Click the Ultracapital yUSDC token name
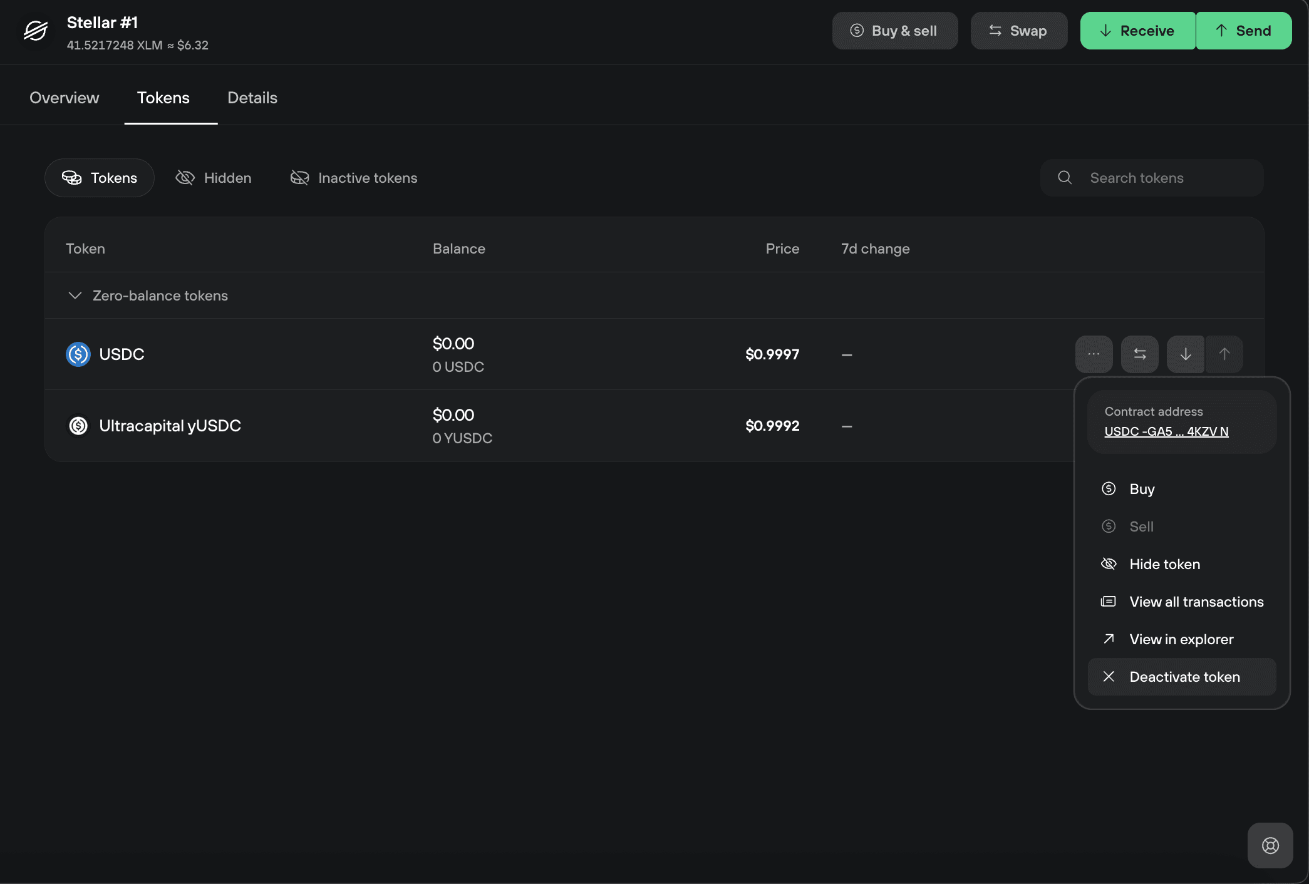This screenshot has width=1309, height=884. tap(170, 426)
